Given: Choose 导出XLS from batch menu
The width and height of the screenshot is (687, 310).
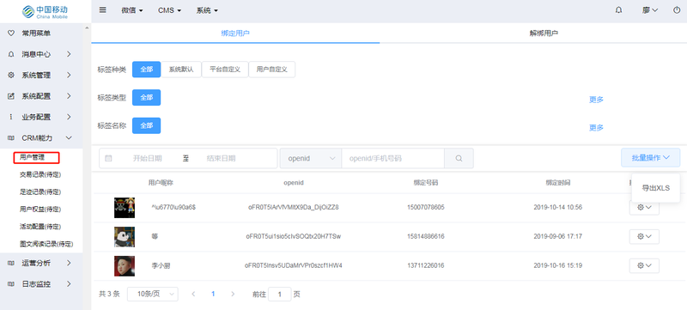Looking at the screenshot, I should coord(656,188).
